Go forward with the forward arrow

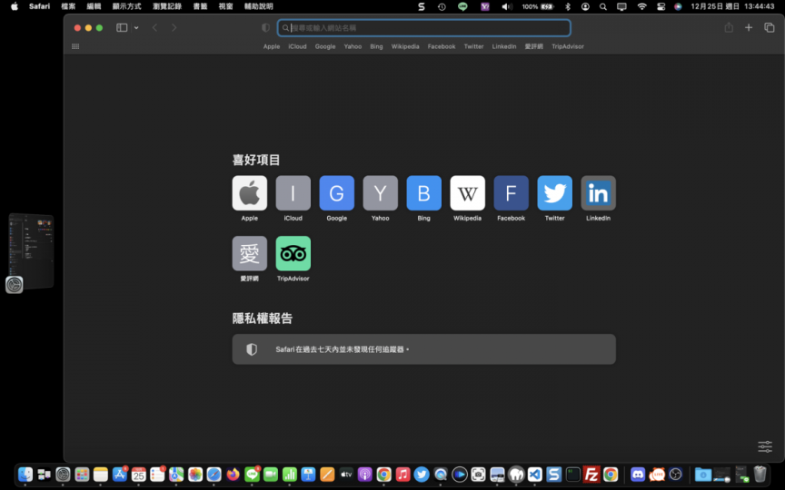(174, 27)
